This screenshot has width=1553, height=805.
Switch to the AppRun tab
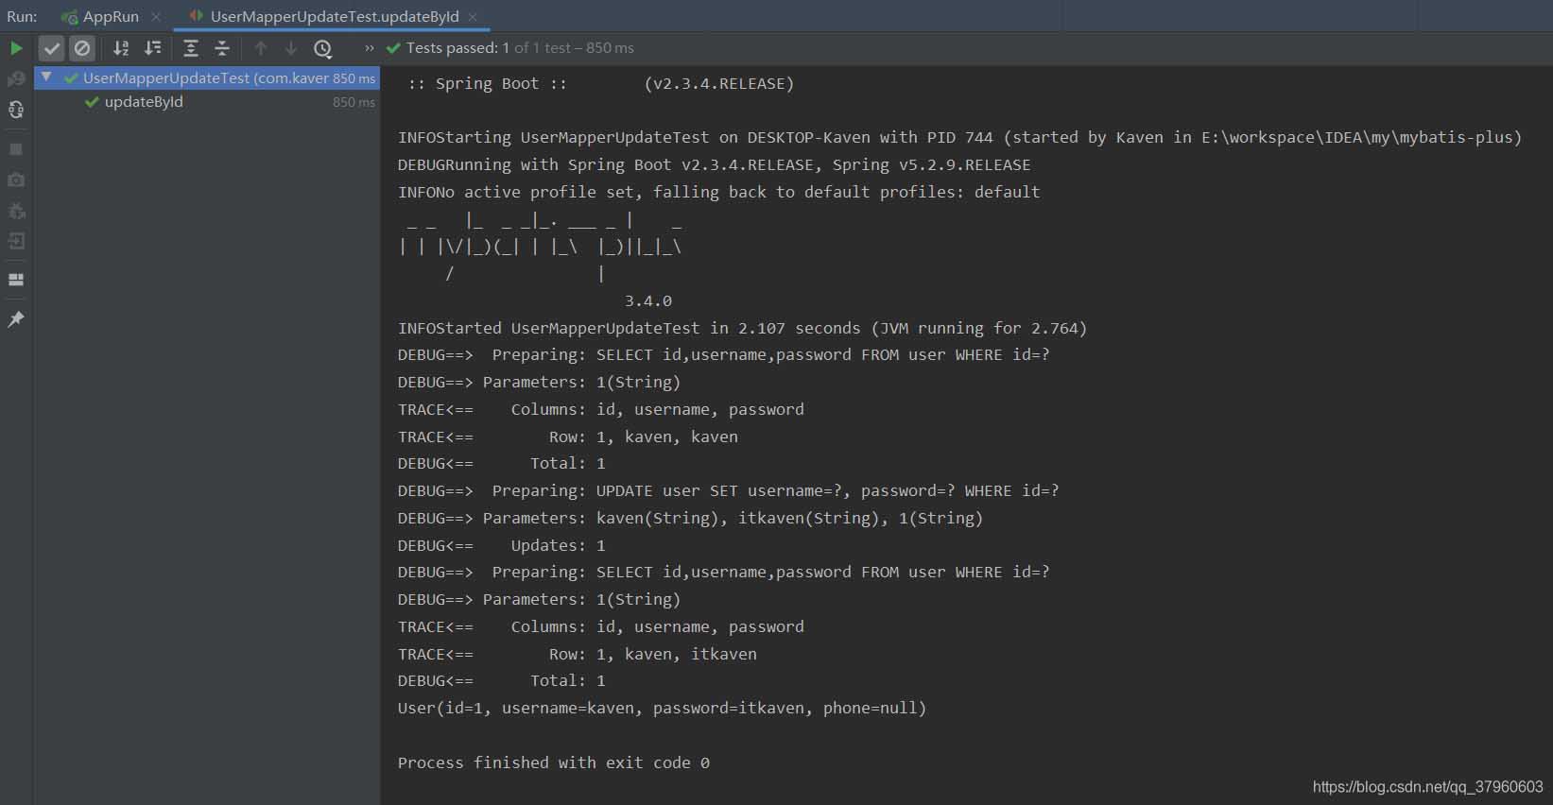(111, 16)
